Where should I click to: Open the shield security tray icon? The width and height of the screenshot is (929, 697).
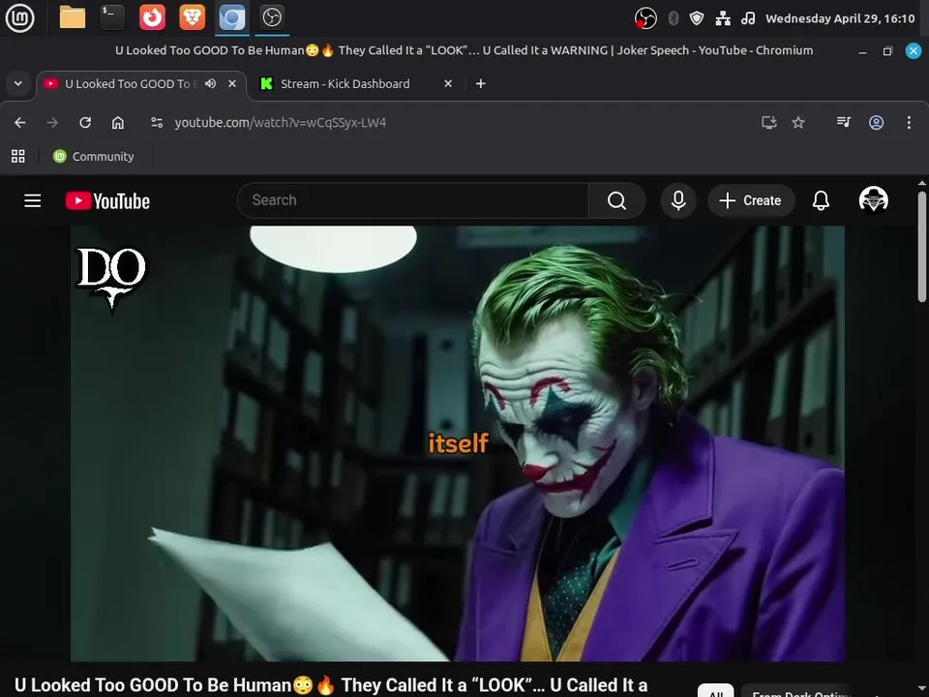pos(697,18)
